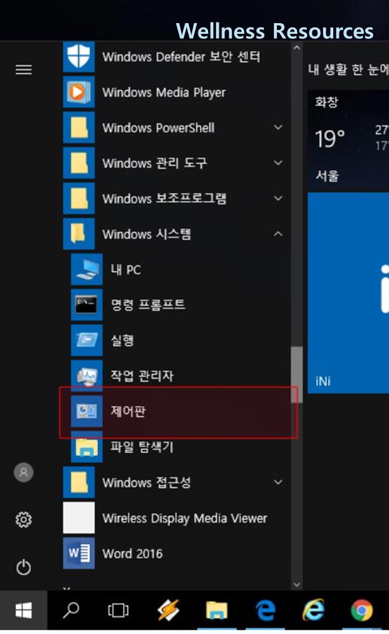The width and height of the screenshot is (389, 634).
Task: Click the Windows 관리 도구 folder icon
Action: (x=79, y=163)
